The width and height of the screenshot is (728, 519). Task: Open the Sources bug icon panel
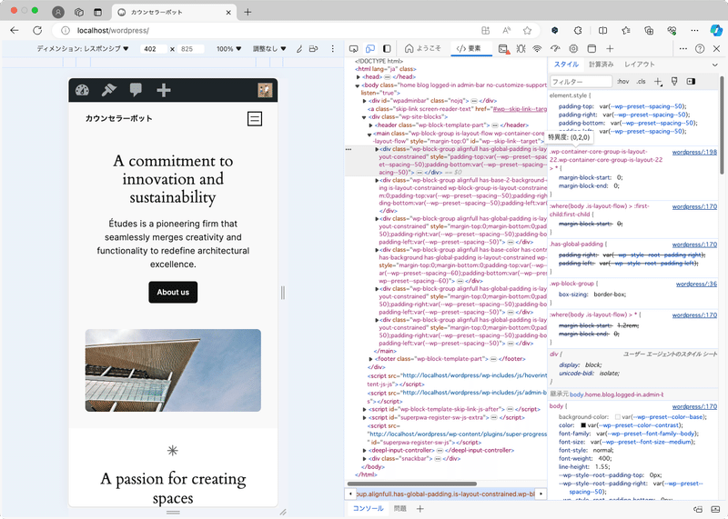coord(521,49)
